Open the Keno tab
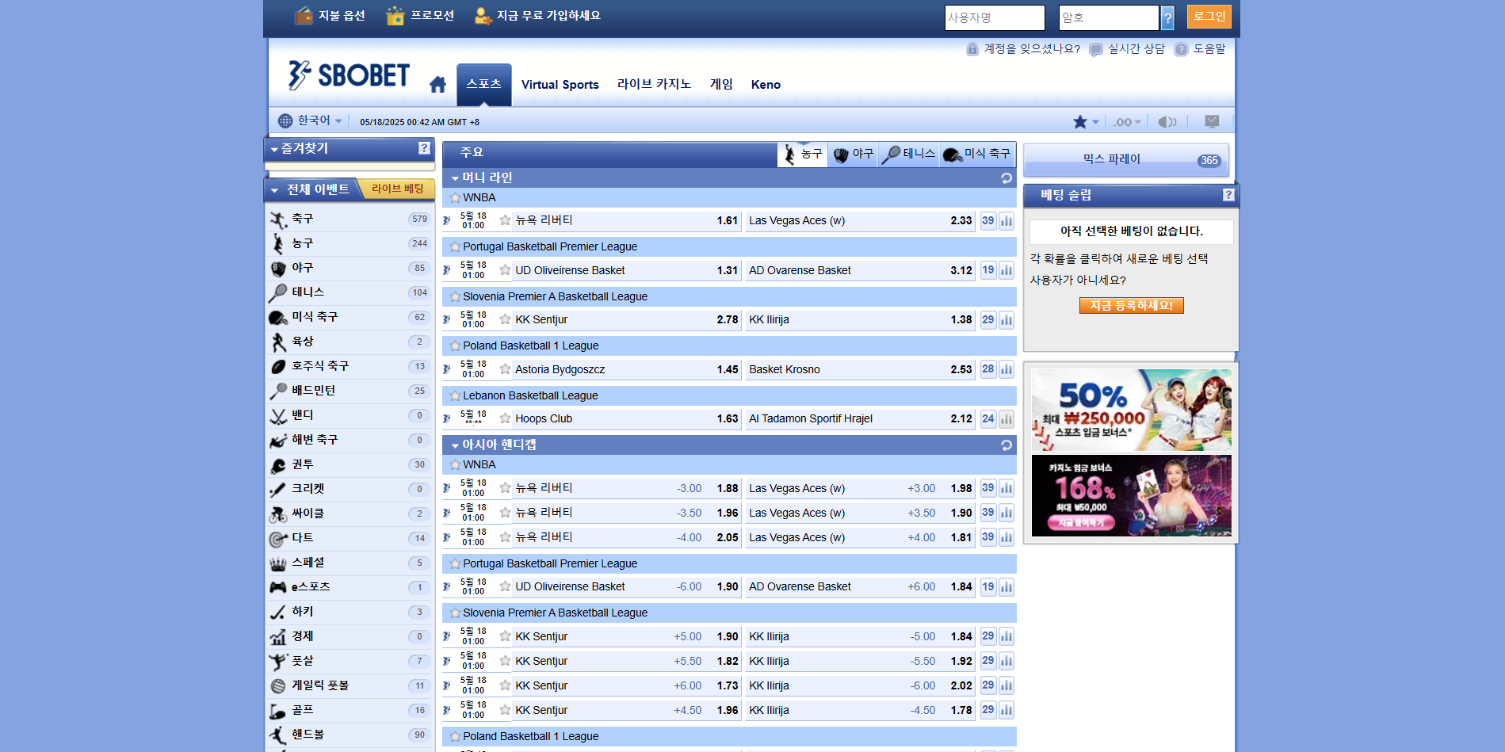Viewport: 1505px width, 752px height. [766, 85]
